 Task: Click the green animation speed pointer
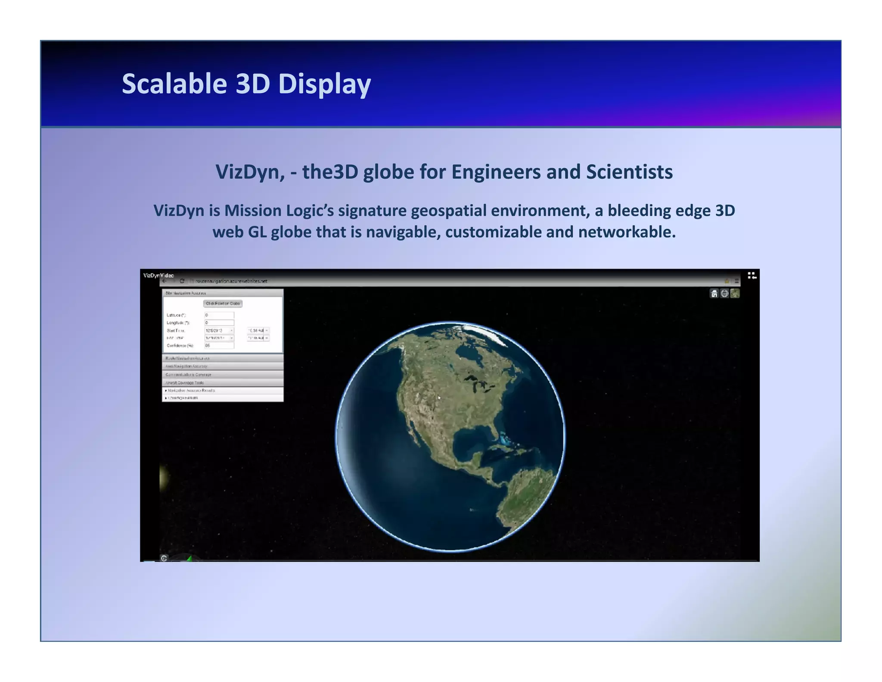click(189, 558)
